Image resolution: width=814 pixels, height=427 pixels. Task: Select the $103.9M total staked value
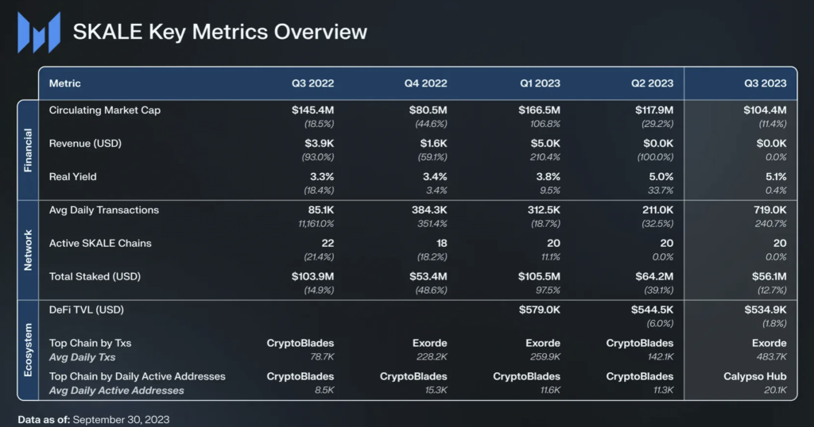[312, 277]
